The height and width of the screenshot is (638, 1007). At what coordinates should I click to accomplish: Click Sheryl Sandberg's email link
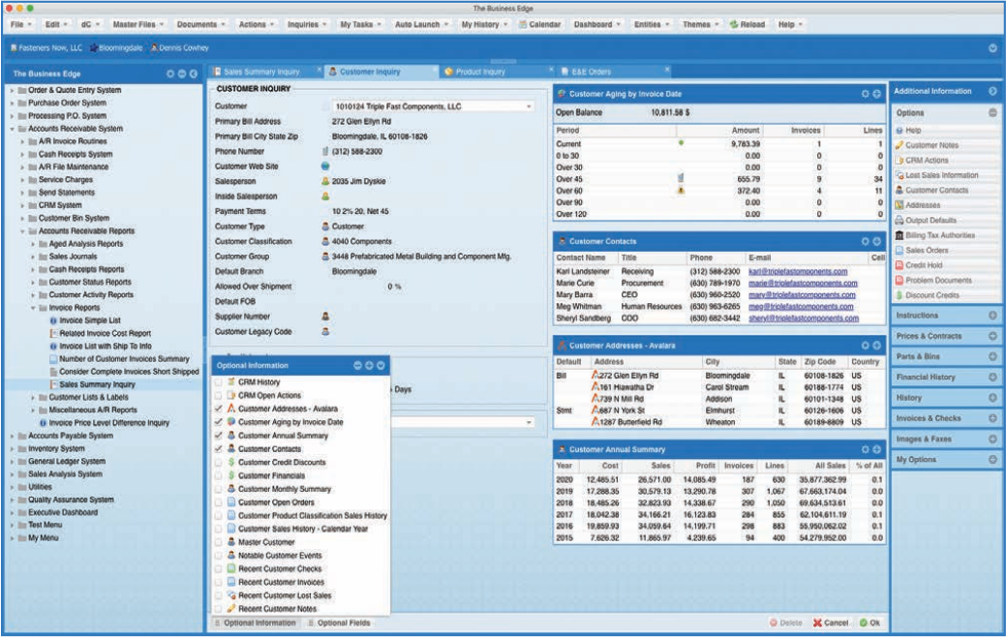[804, 319]
